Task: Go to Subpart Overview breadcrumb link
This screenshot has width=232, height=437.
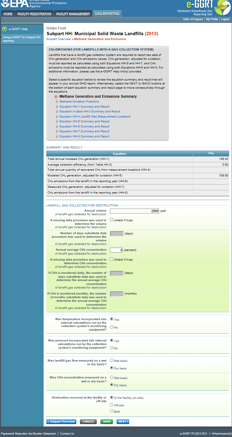Action: click(59, 39)
